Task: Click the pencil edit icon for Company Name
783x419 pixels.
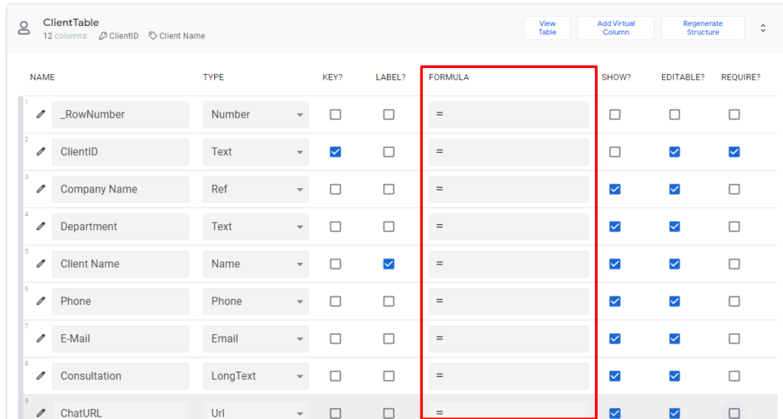Action: click(41, 189)
